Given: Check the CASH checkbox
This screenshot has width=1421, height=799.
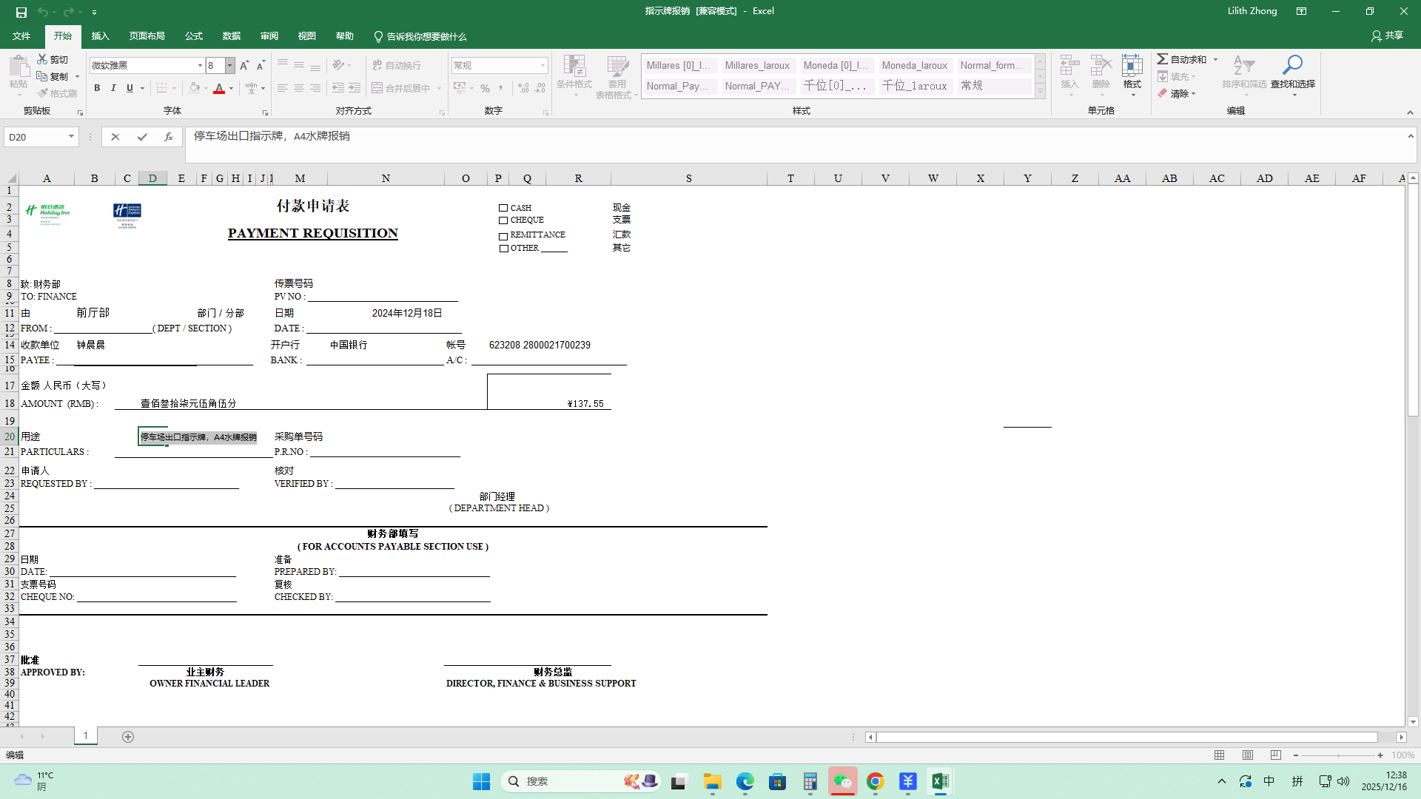Looking at the screenshot, I should (503, 209).
